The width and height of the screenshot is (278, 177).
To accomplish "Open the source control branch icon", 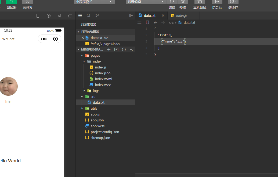I will (97, 16).
